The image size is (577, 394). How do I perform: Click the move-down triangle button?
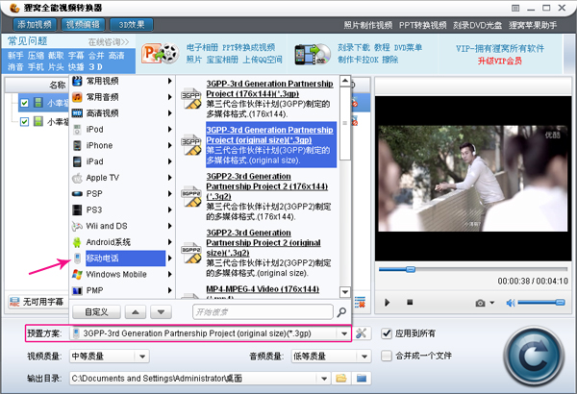[x=161, y=312]
